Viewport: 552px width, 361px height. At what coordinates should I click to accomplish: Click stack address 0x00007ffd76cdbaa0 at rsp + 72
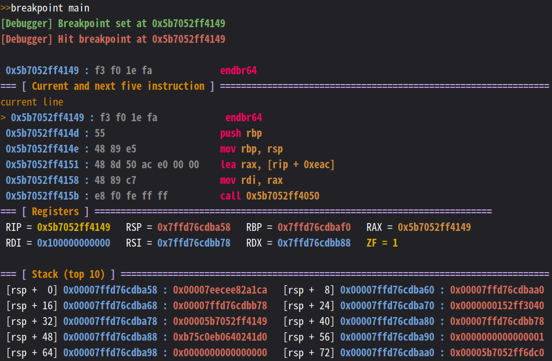(387, 353)
